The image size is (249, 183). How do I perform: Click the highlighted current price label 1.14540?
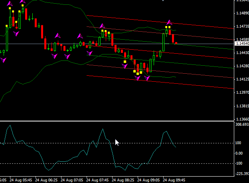242,44
